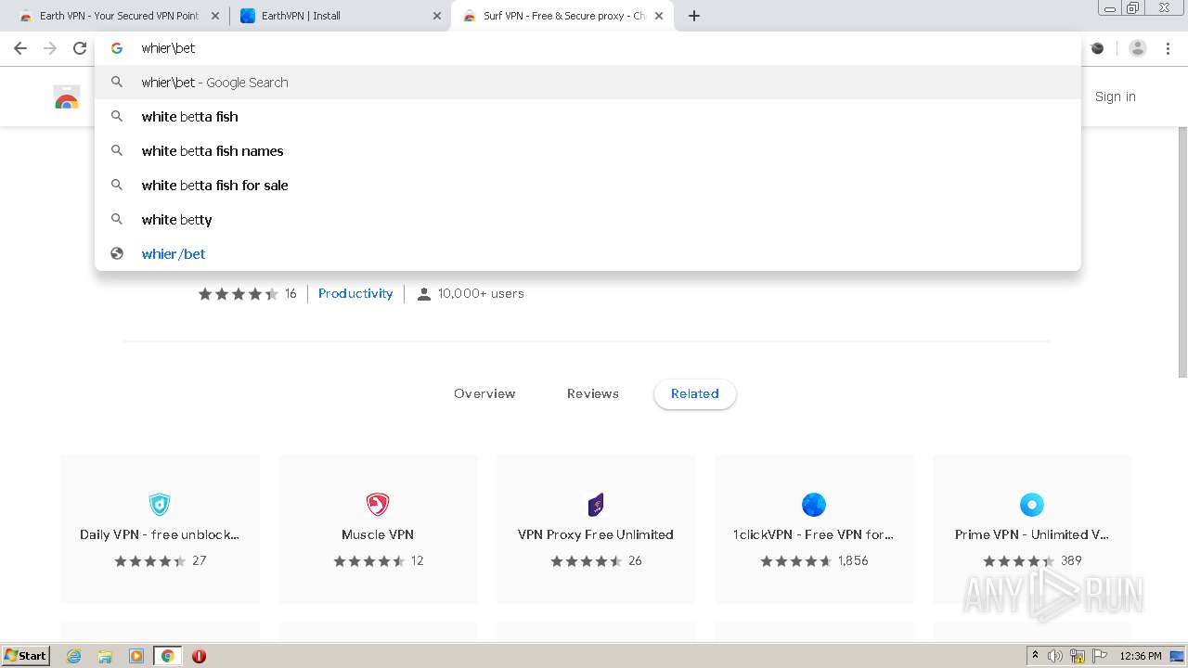Click the star rating with 16 reviews

(x=247, y=293)
